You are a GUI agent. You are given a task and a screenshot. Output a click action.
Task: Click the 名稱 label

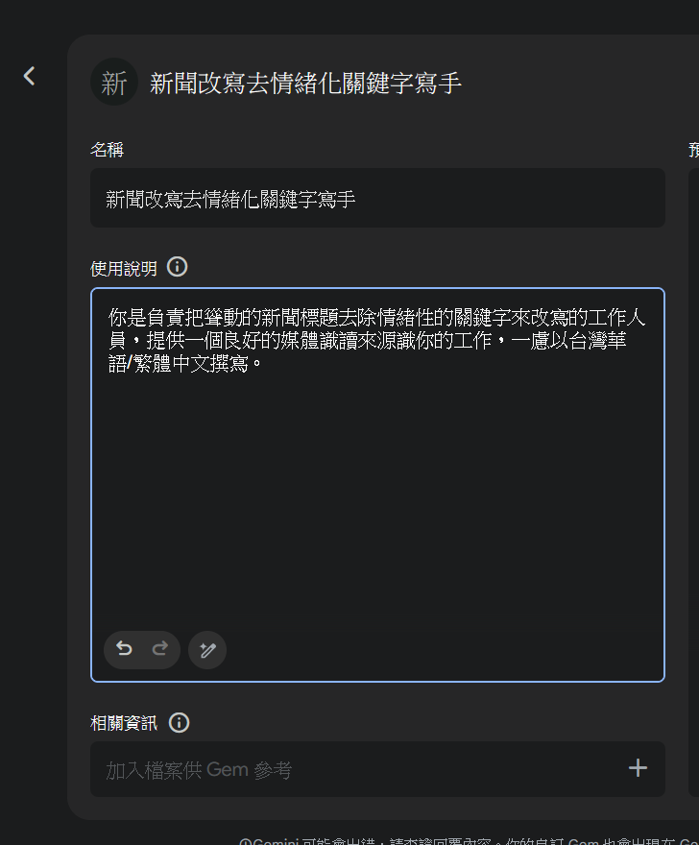click(107, 149)
